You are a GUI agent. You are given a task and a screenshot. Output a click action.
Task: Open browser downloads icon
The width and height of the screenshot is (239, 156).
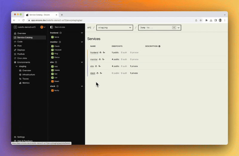[x=211, y=20]
